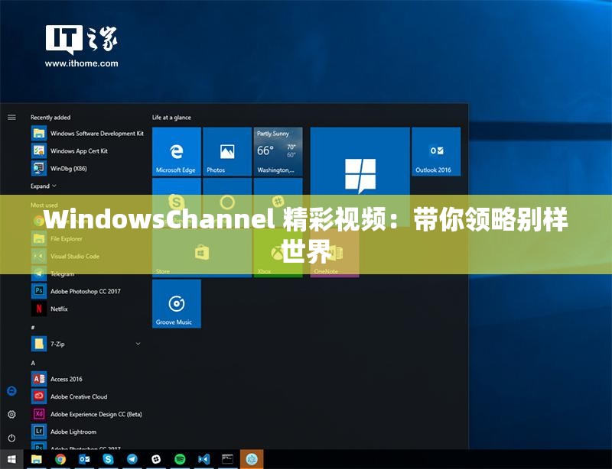Open Slack on the taskbar
This screenshot has width=612, height=469.
pyautogui.click(x=156, y=459)
